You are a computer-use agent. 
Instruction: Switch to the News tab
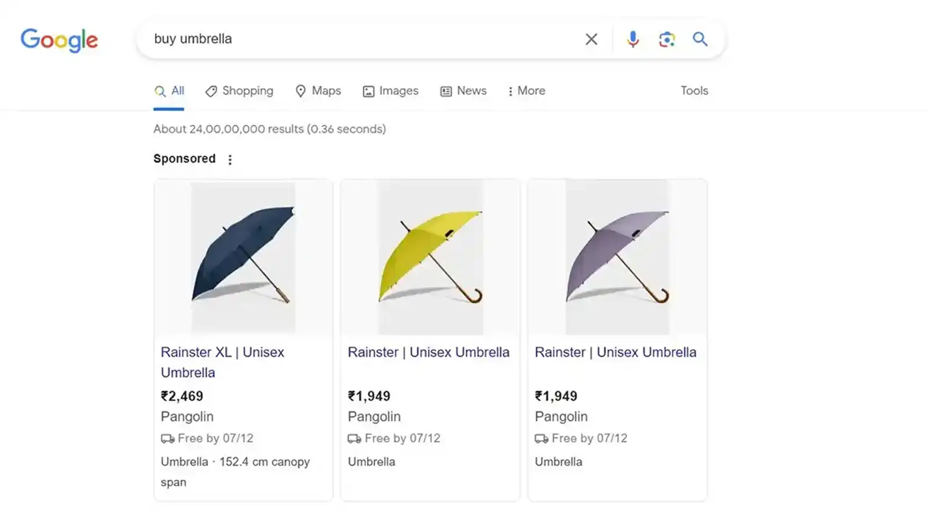(x=463, y=91)
